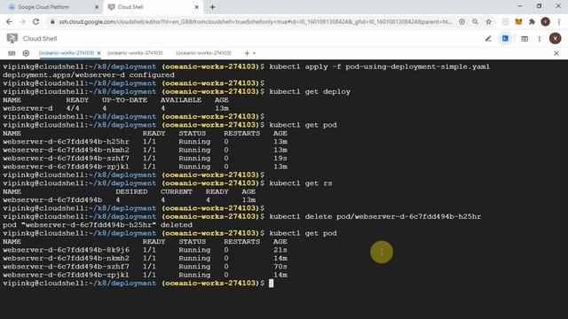Viewport: 568px width, 319px height.
Task: Open the Google account avatar in Cloud Shell header
Action: [x=555, y=38]
